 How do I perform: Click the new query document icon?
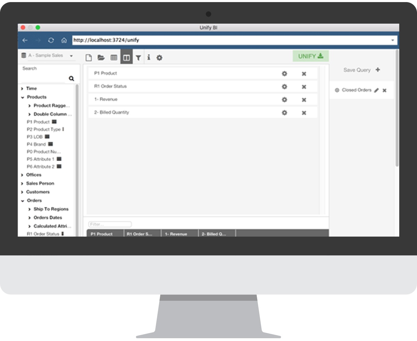click(89, 58)
